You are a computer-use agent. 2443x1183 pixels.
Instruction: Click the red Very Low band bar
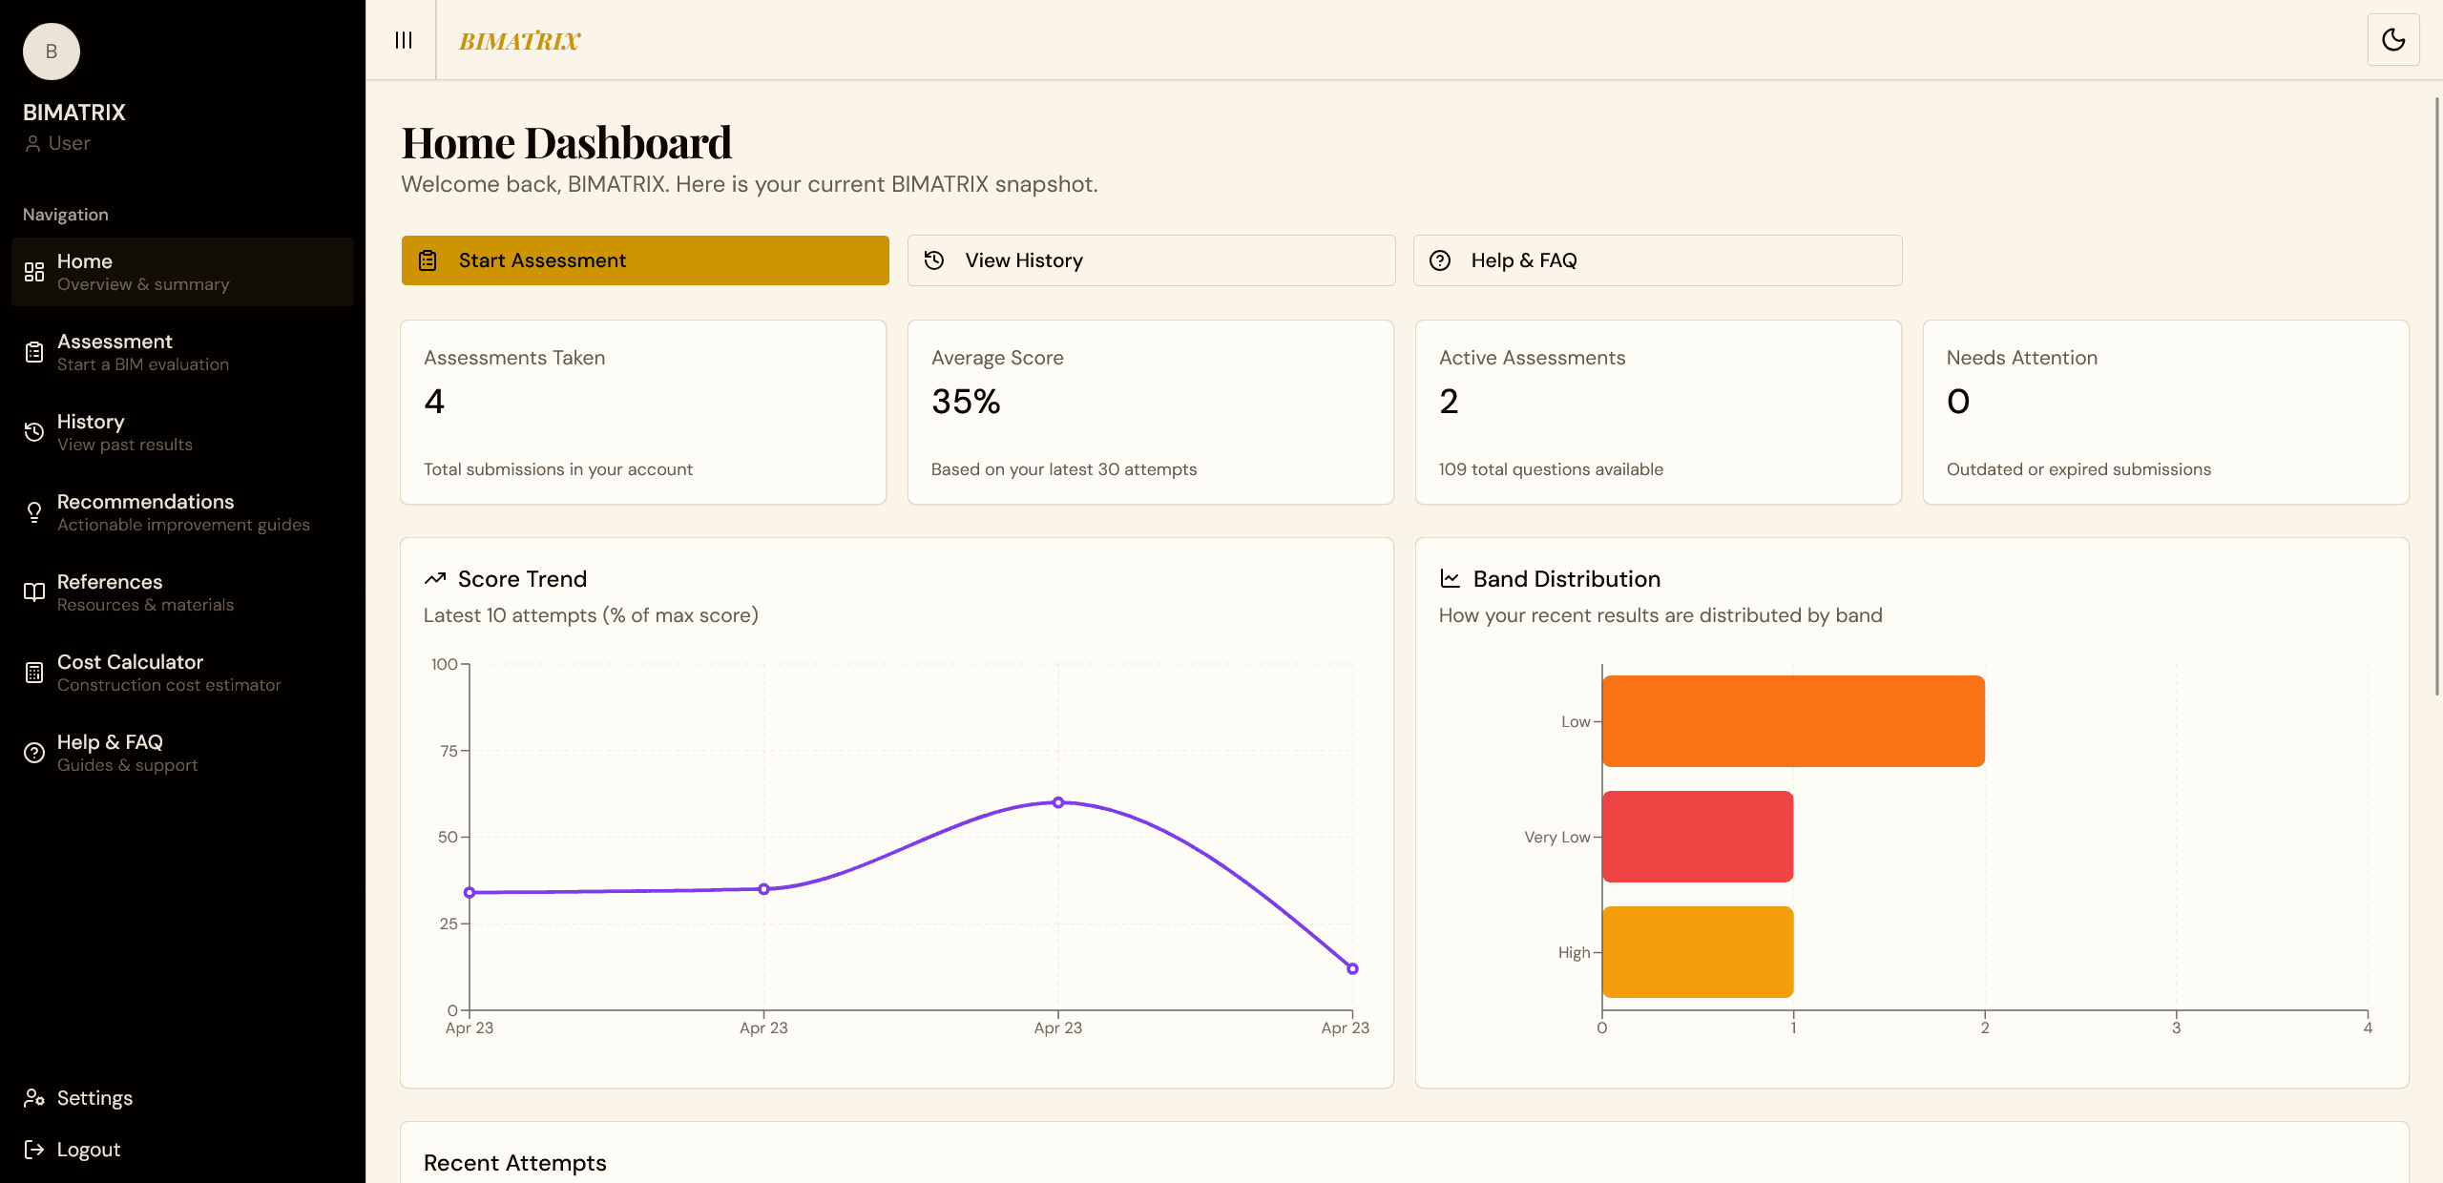click(x=1698, y=837)
